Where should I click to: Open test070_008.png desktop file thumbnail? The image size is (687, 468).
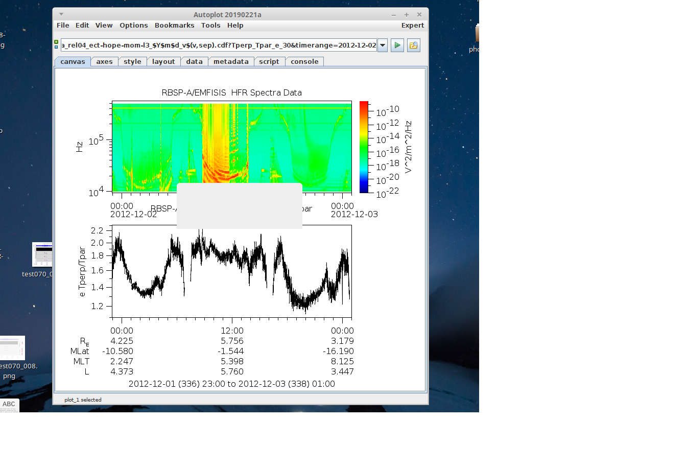(x=12, y=348)
